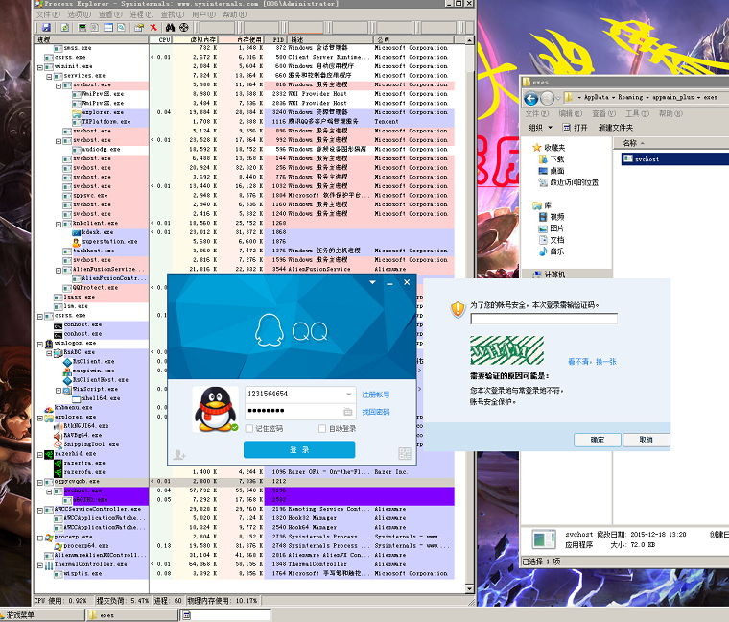Collapse the procexp.exe tree node
The width and height of the screenshot is (729, 622).
click(40, 538)
